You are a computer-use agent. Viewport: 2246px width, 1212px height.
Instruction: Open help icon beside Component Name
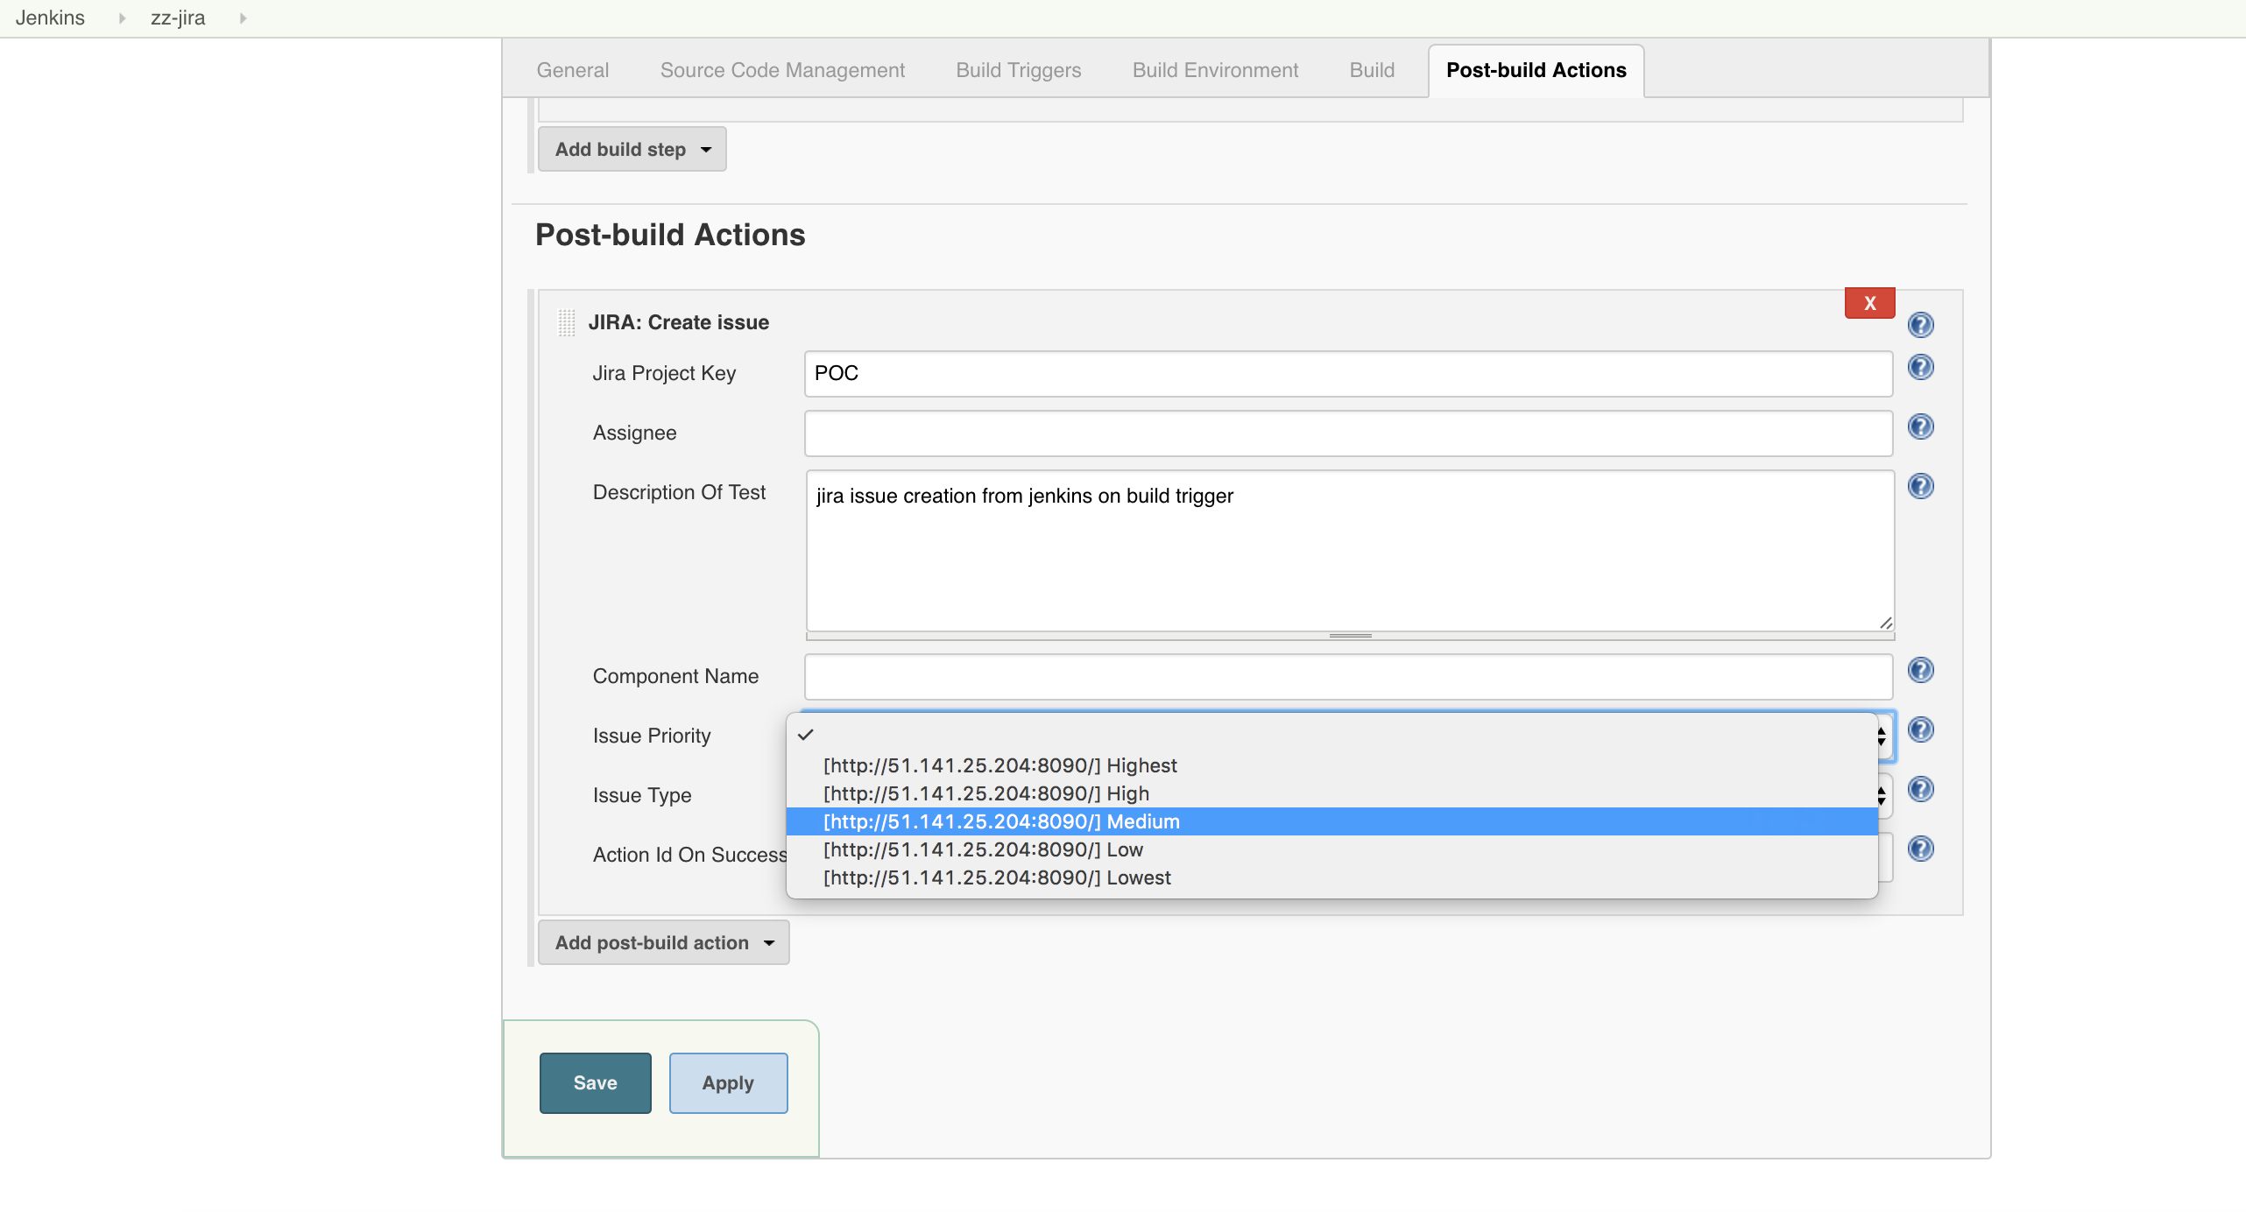pyautogui.click(x=1920, y=670)
